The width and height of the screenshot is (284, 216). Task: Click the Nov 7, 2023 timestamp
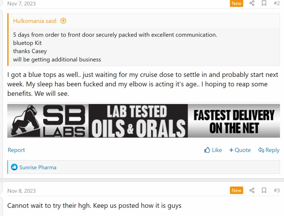pyautogui.click(x=21, y=4)
